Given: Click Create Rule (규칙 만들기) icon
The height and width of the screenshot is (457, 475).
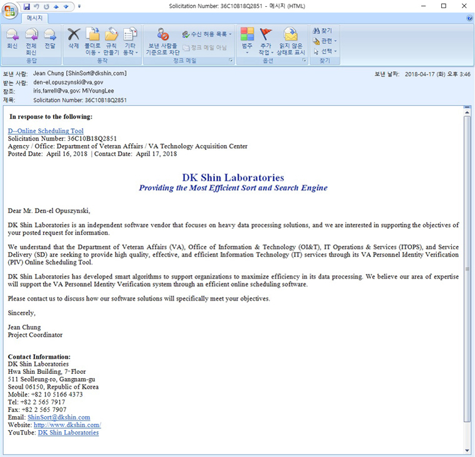Looking at the screenshot, I should (111, 39).
